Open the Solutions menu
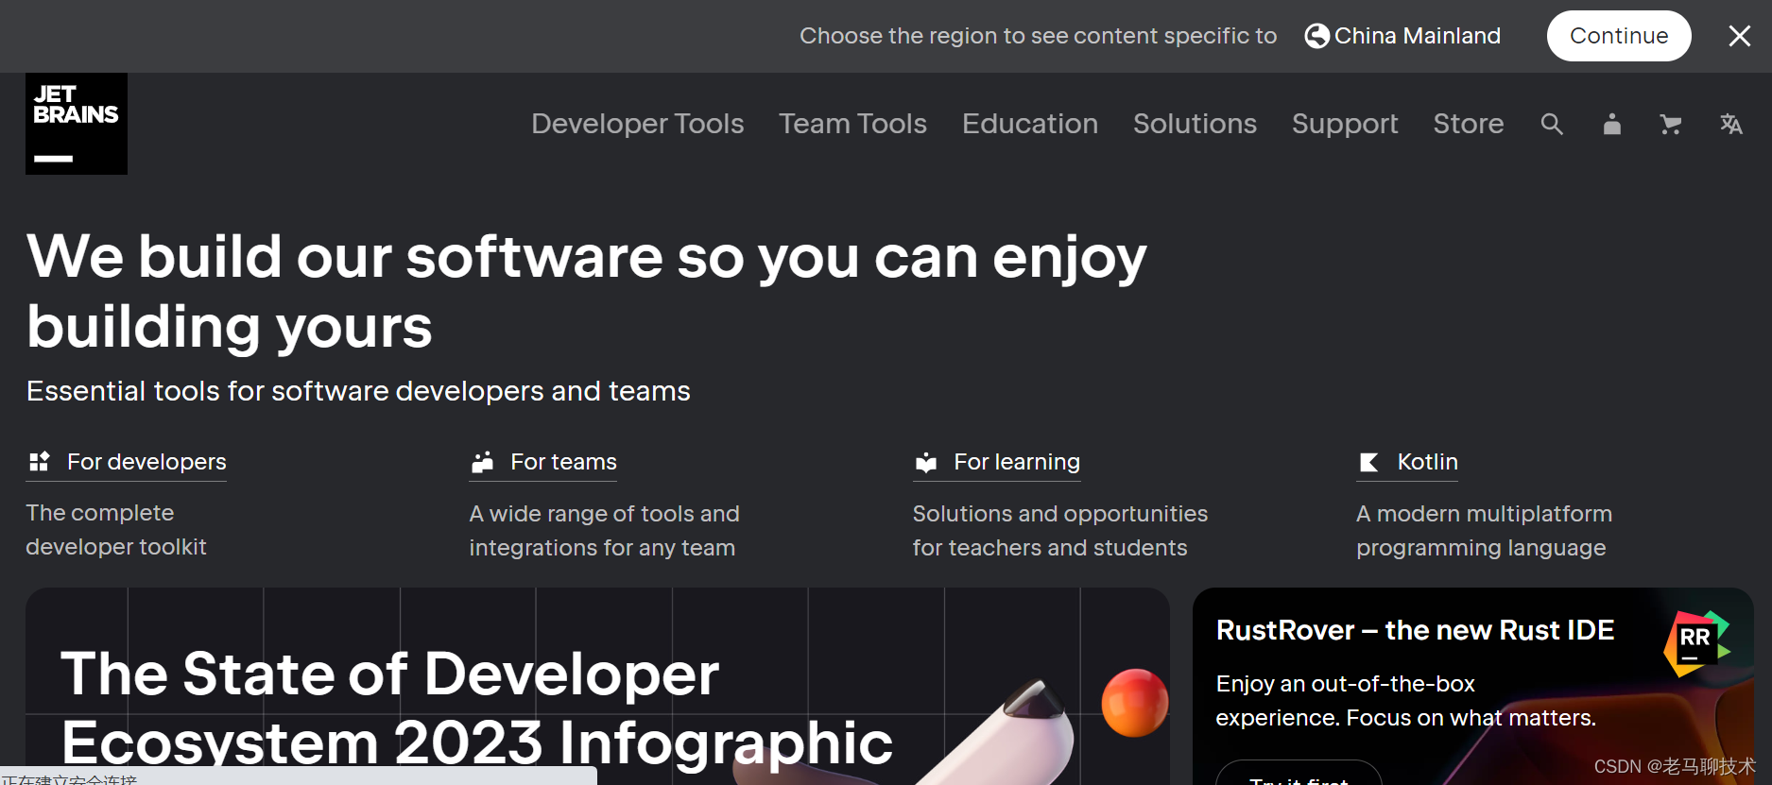 (1195, 124)
